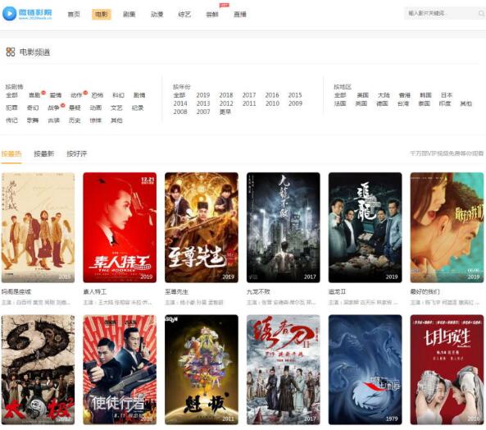This screenshot has height=430, width=486.
Task: Open the 使徒行者 movie poster
Action: 120,369
